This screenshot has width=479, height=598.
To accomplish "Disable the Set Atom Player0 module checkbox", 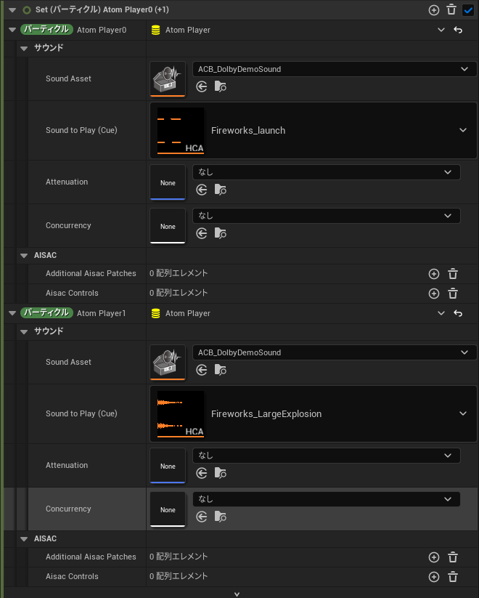I will tap(468, 10).
